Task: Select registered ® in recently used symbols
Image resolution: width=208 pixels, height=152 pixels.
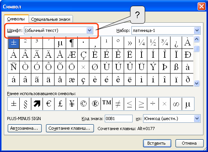Action: coord(95,104)
